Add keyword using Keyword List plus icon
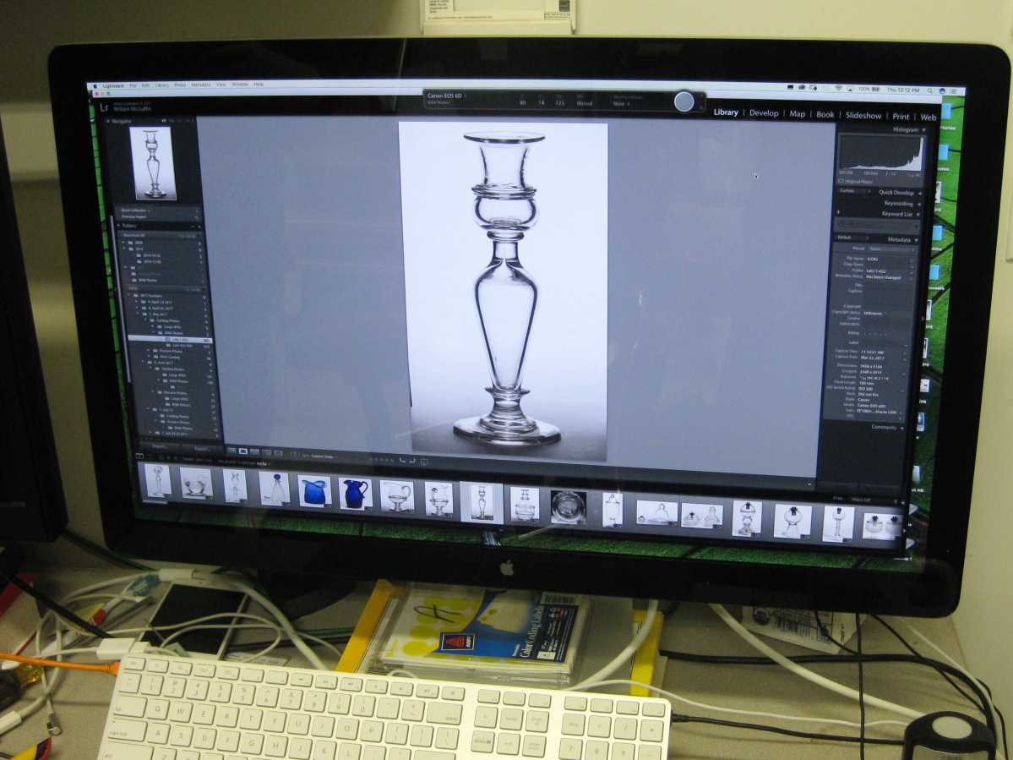Image resolution: width=1013 pixels, height=760 pixels. click(838, 212)
